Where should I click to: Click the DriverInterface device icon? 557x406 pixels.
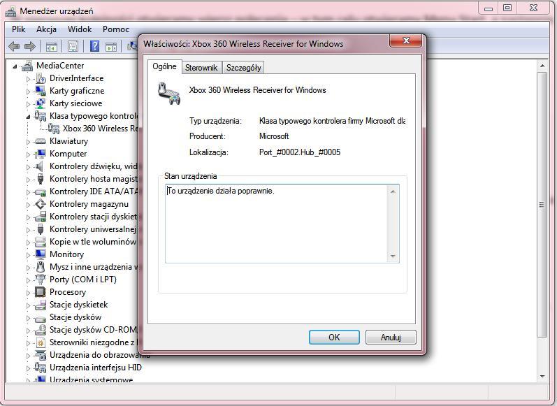41,78
